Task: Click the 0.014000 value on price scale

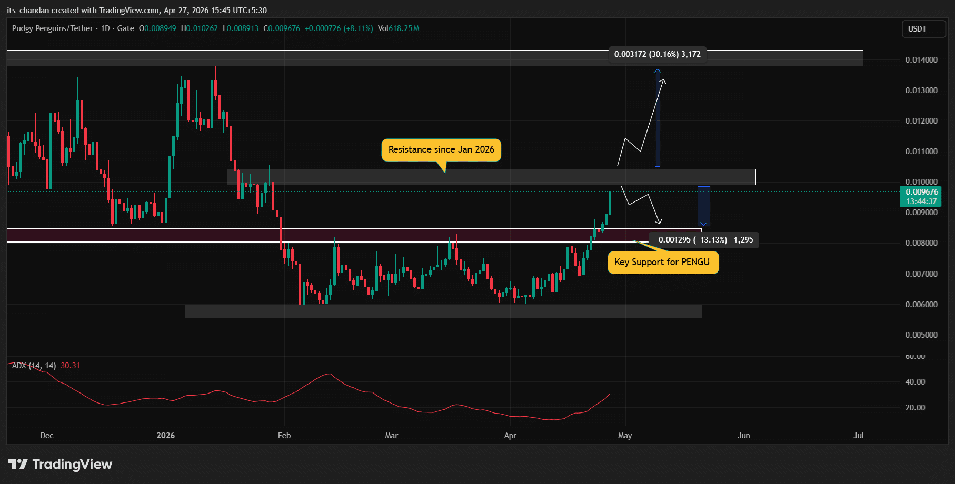Action: click(x=922, y=59)
